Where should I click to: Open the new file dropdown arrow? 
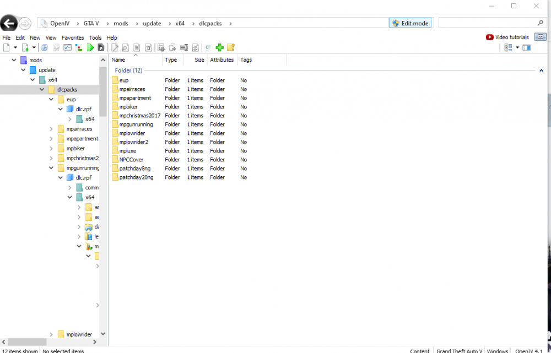[15, 47]
